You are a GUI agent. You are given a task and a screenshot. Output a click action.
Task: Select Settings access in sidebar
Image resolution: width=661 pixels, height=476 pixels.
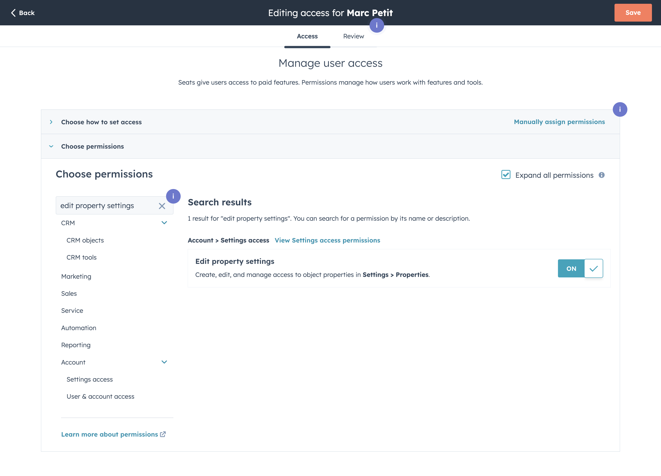[89, 379]
